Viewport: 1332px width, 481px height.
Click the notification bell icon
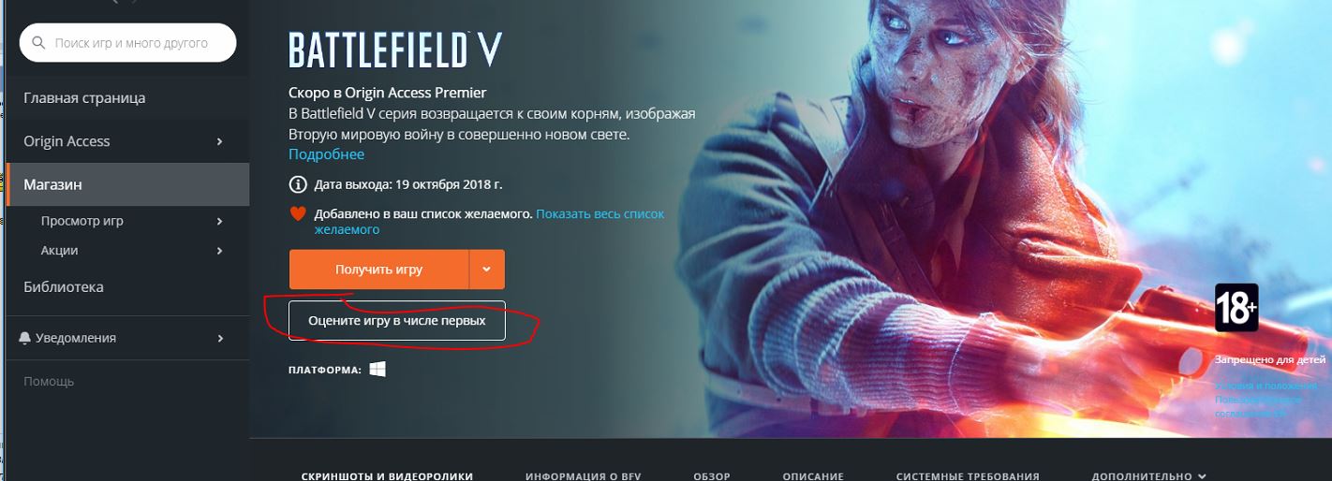24,338
